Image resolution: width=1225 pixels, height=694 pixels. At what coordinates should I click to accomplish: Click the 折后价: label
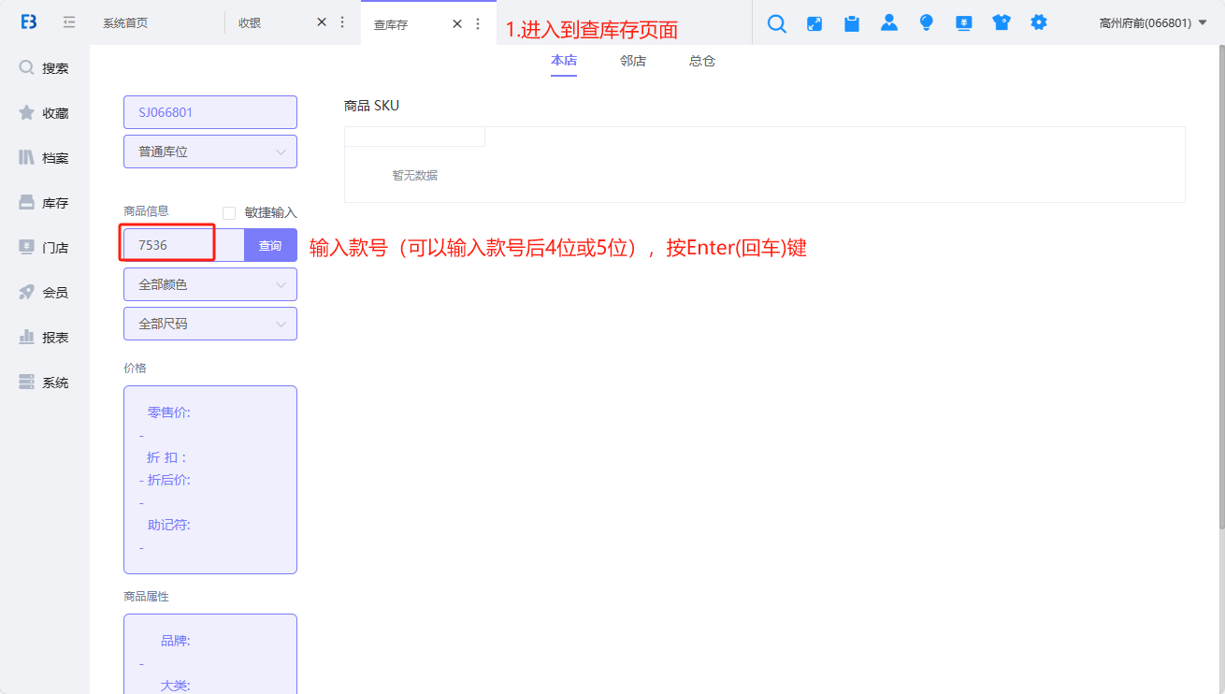[169, 480]
